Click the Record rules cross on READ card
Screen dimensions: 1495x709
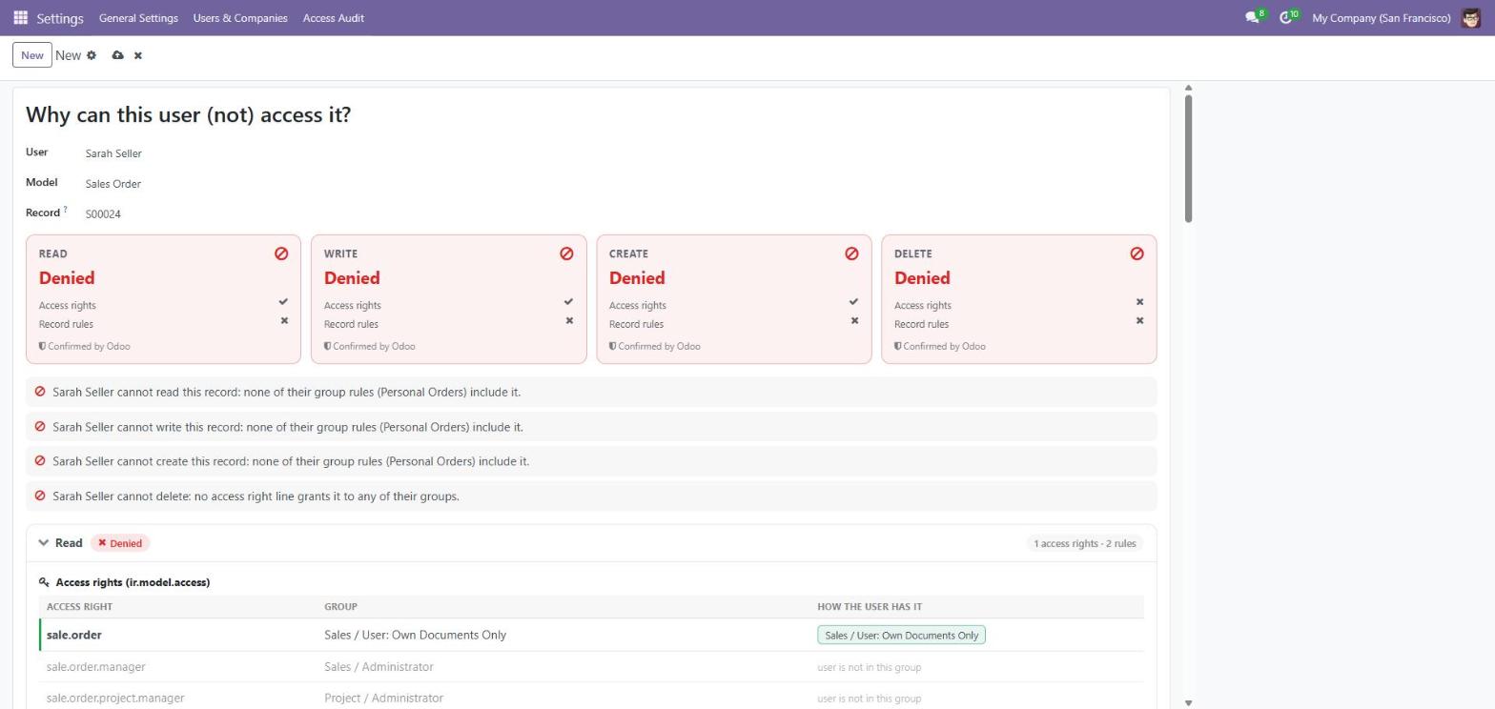point(284,321)
